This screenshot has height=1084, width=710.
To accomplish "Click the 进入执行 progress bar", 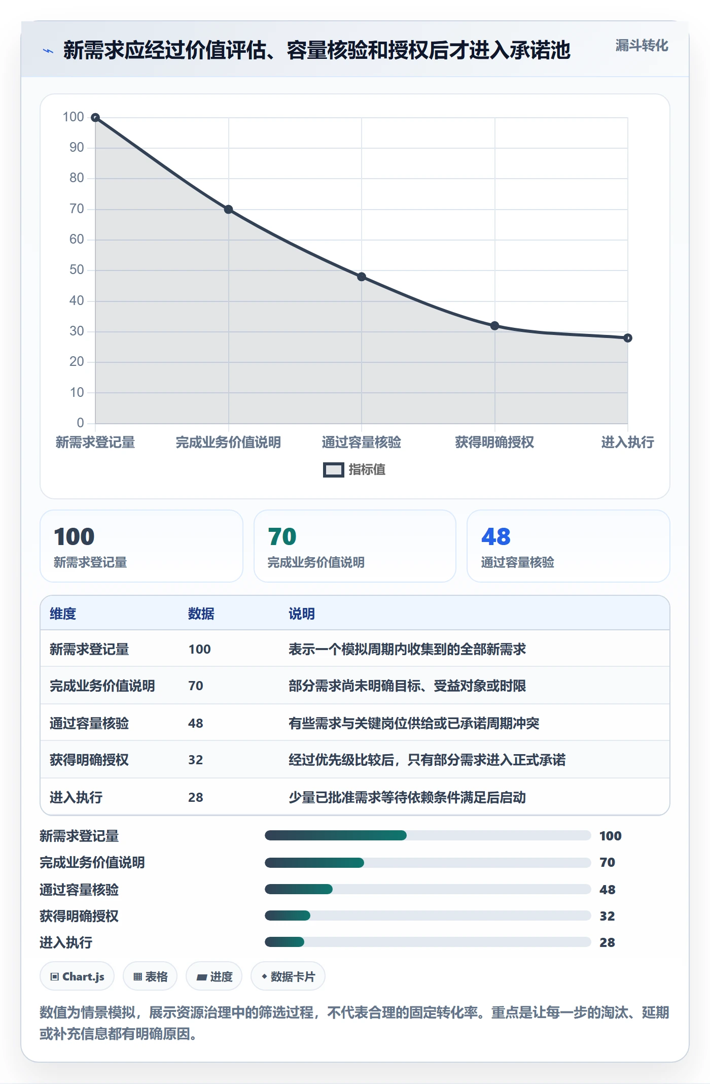I will pos(428,942).
